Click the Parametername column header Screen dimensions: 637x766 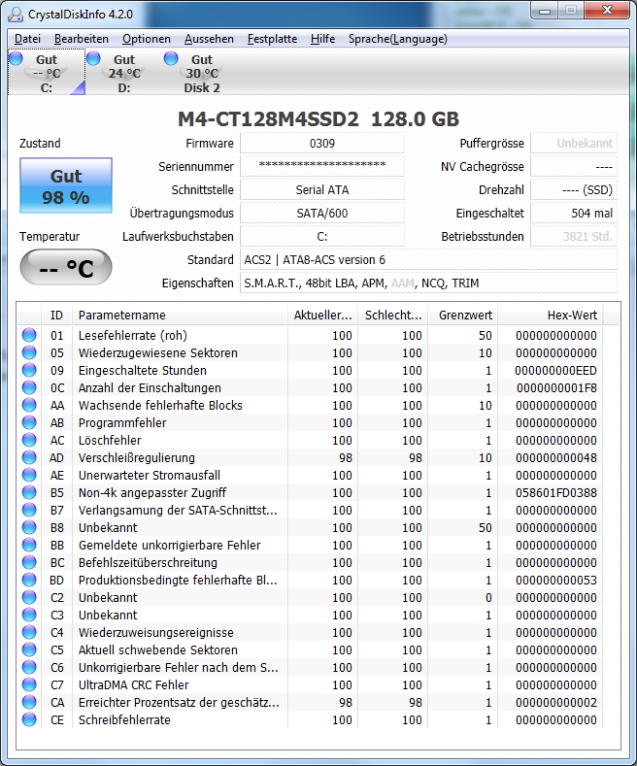pyautogui.click(x=180, y=316)
